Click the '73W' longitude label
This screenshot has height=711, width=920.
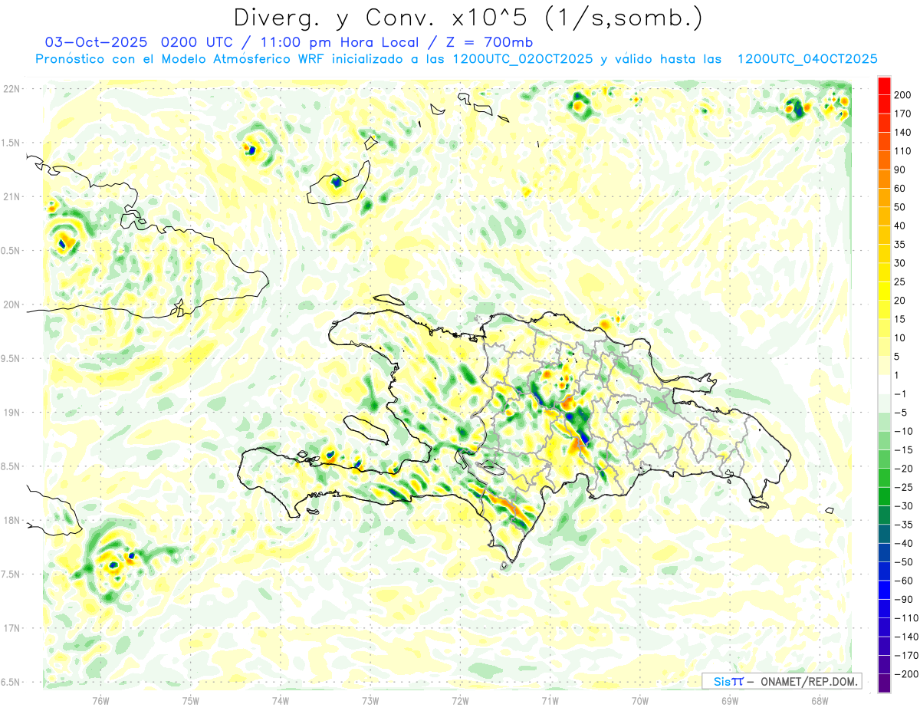pos(370,699)
